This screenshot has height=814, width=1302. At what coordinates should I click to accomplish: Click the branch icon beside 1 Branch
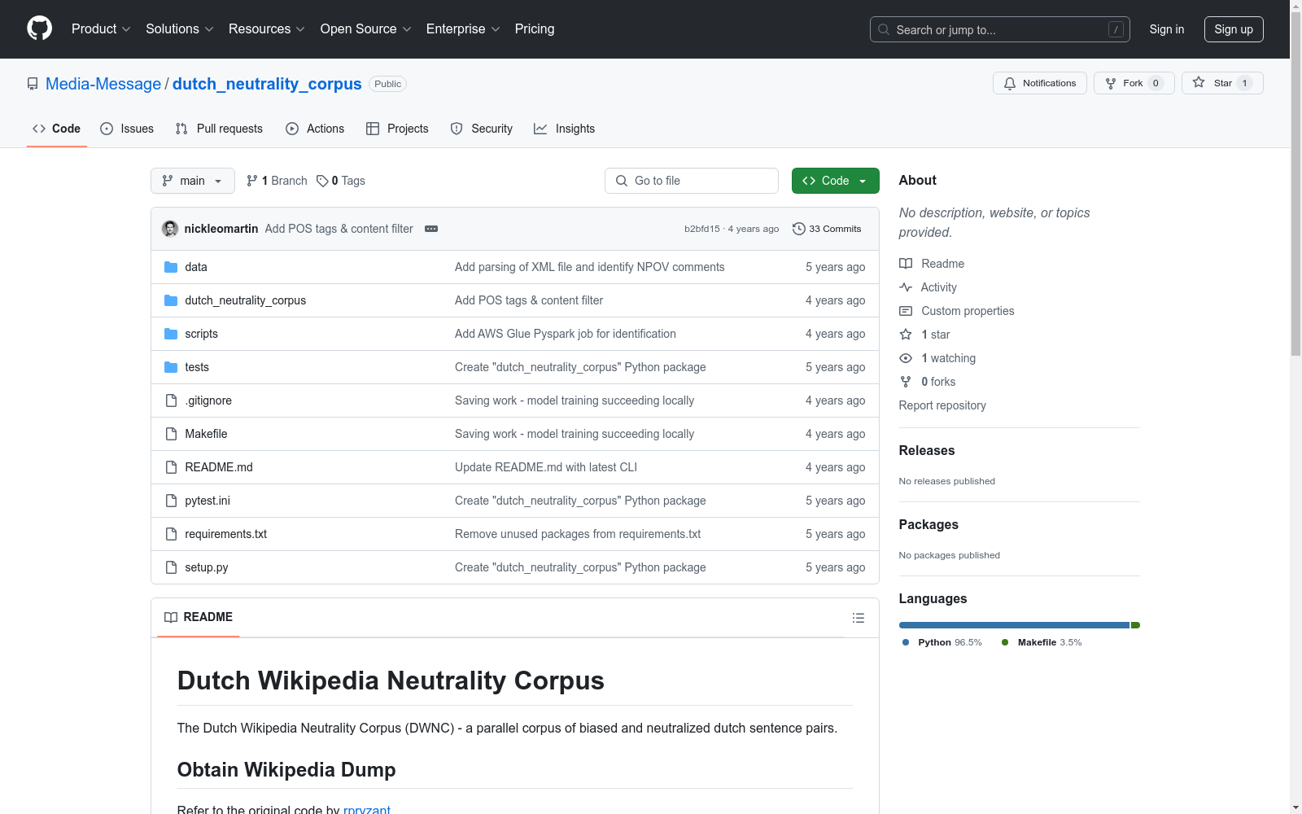pos(252,181)
